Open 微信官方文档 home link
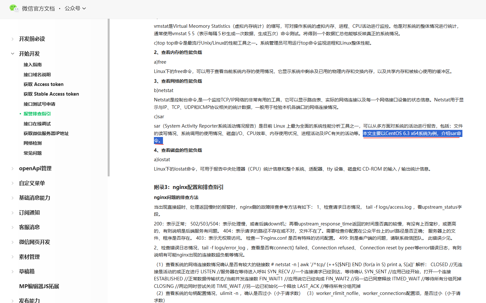486x303 pixels. [x=38, y=8]
